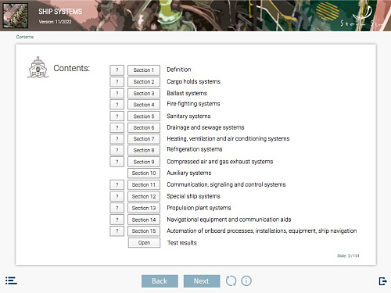Screen dimensions: 391x293
Task: Click the Contents breadcrumb link
Action: (25, 37)
